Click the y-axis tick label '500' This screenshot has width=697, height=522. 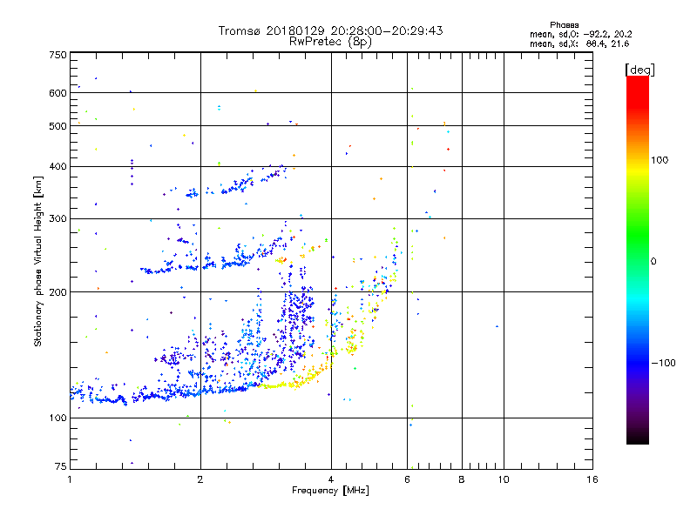pos(58,126)
